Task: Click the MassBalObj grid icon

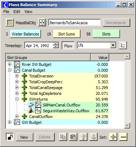Action: pos(10,22)
